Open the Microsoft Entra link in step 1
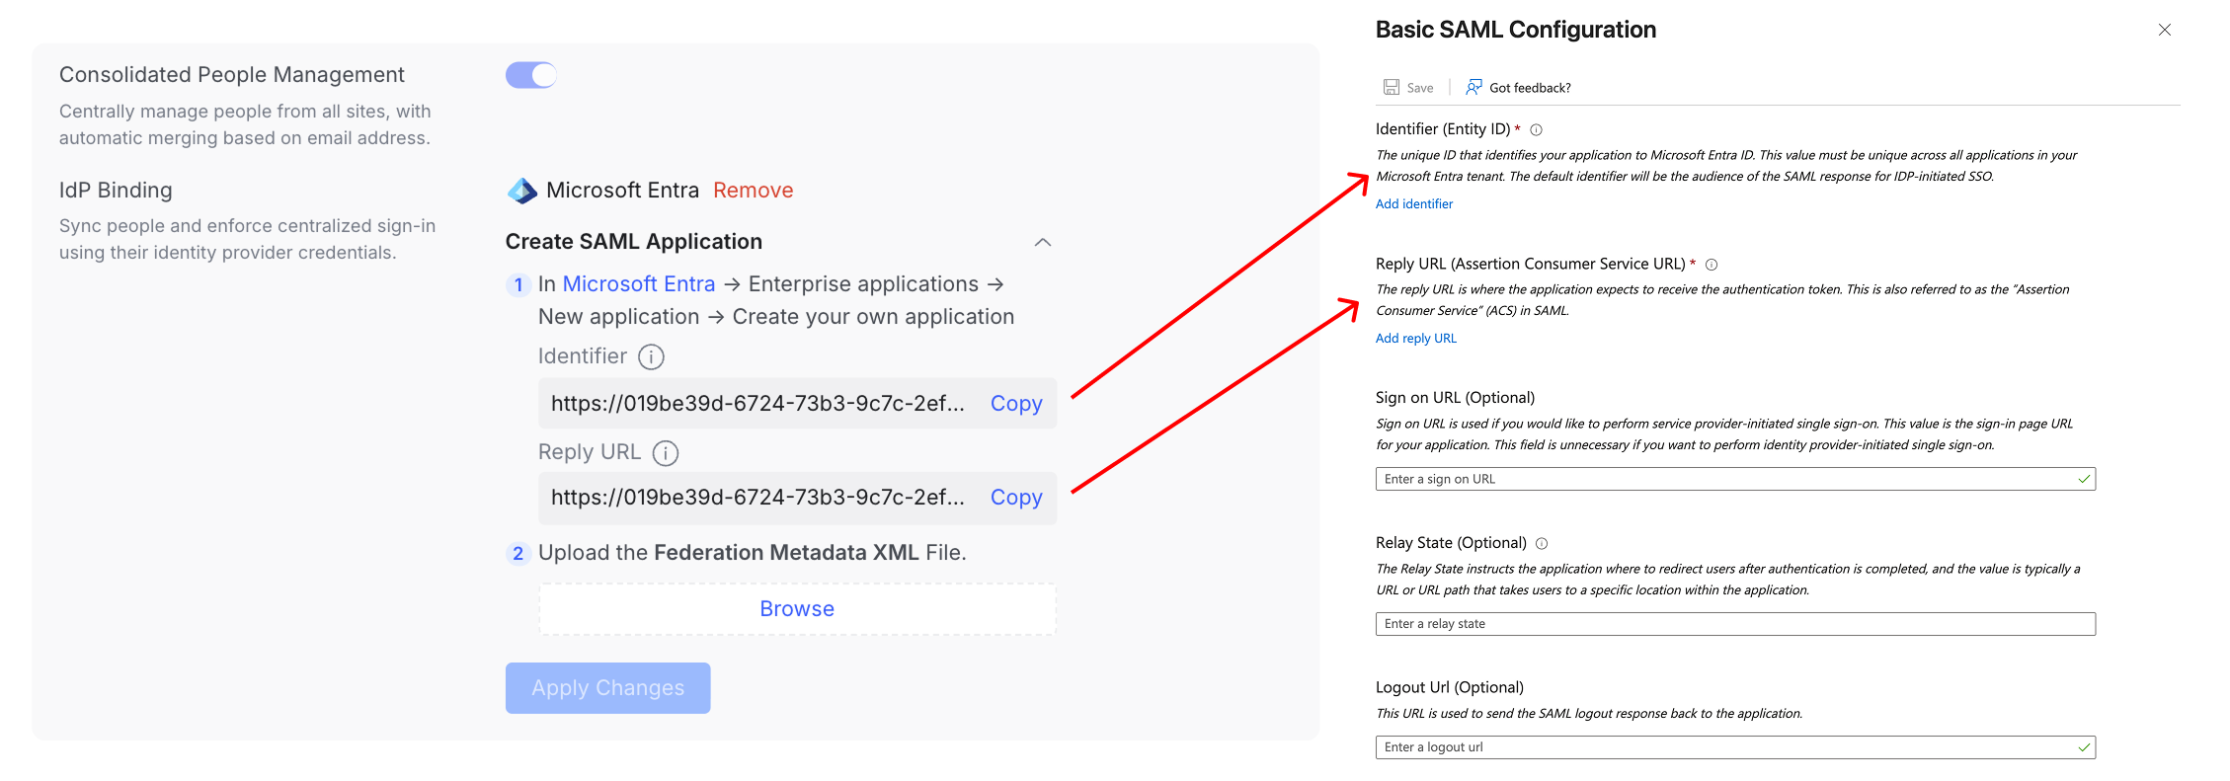Image resolution: width=2230 pixels, height=781 pixels. [x=638, y=284]
